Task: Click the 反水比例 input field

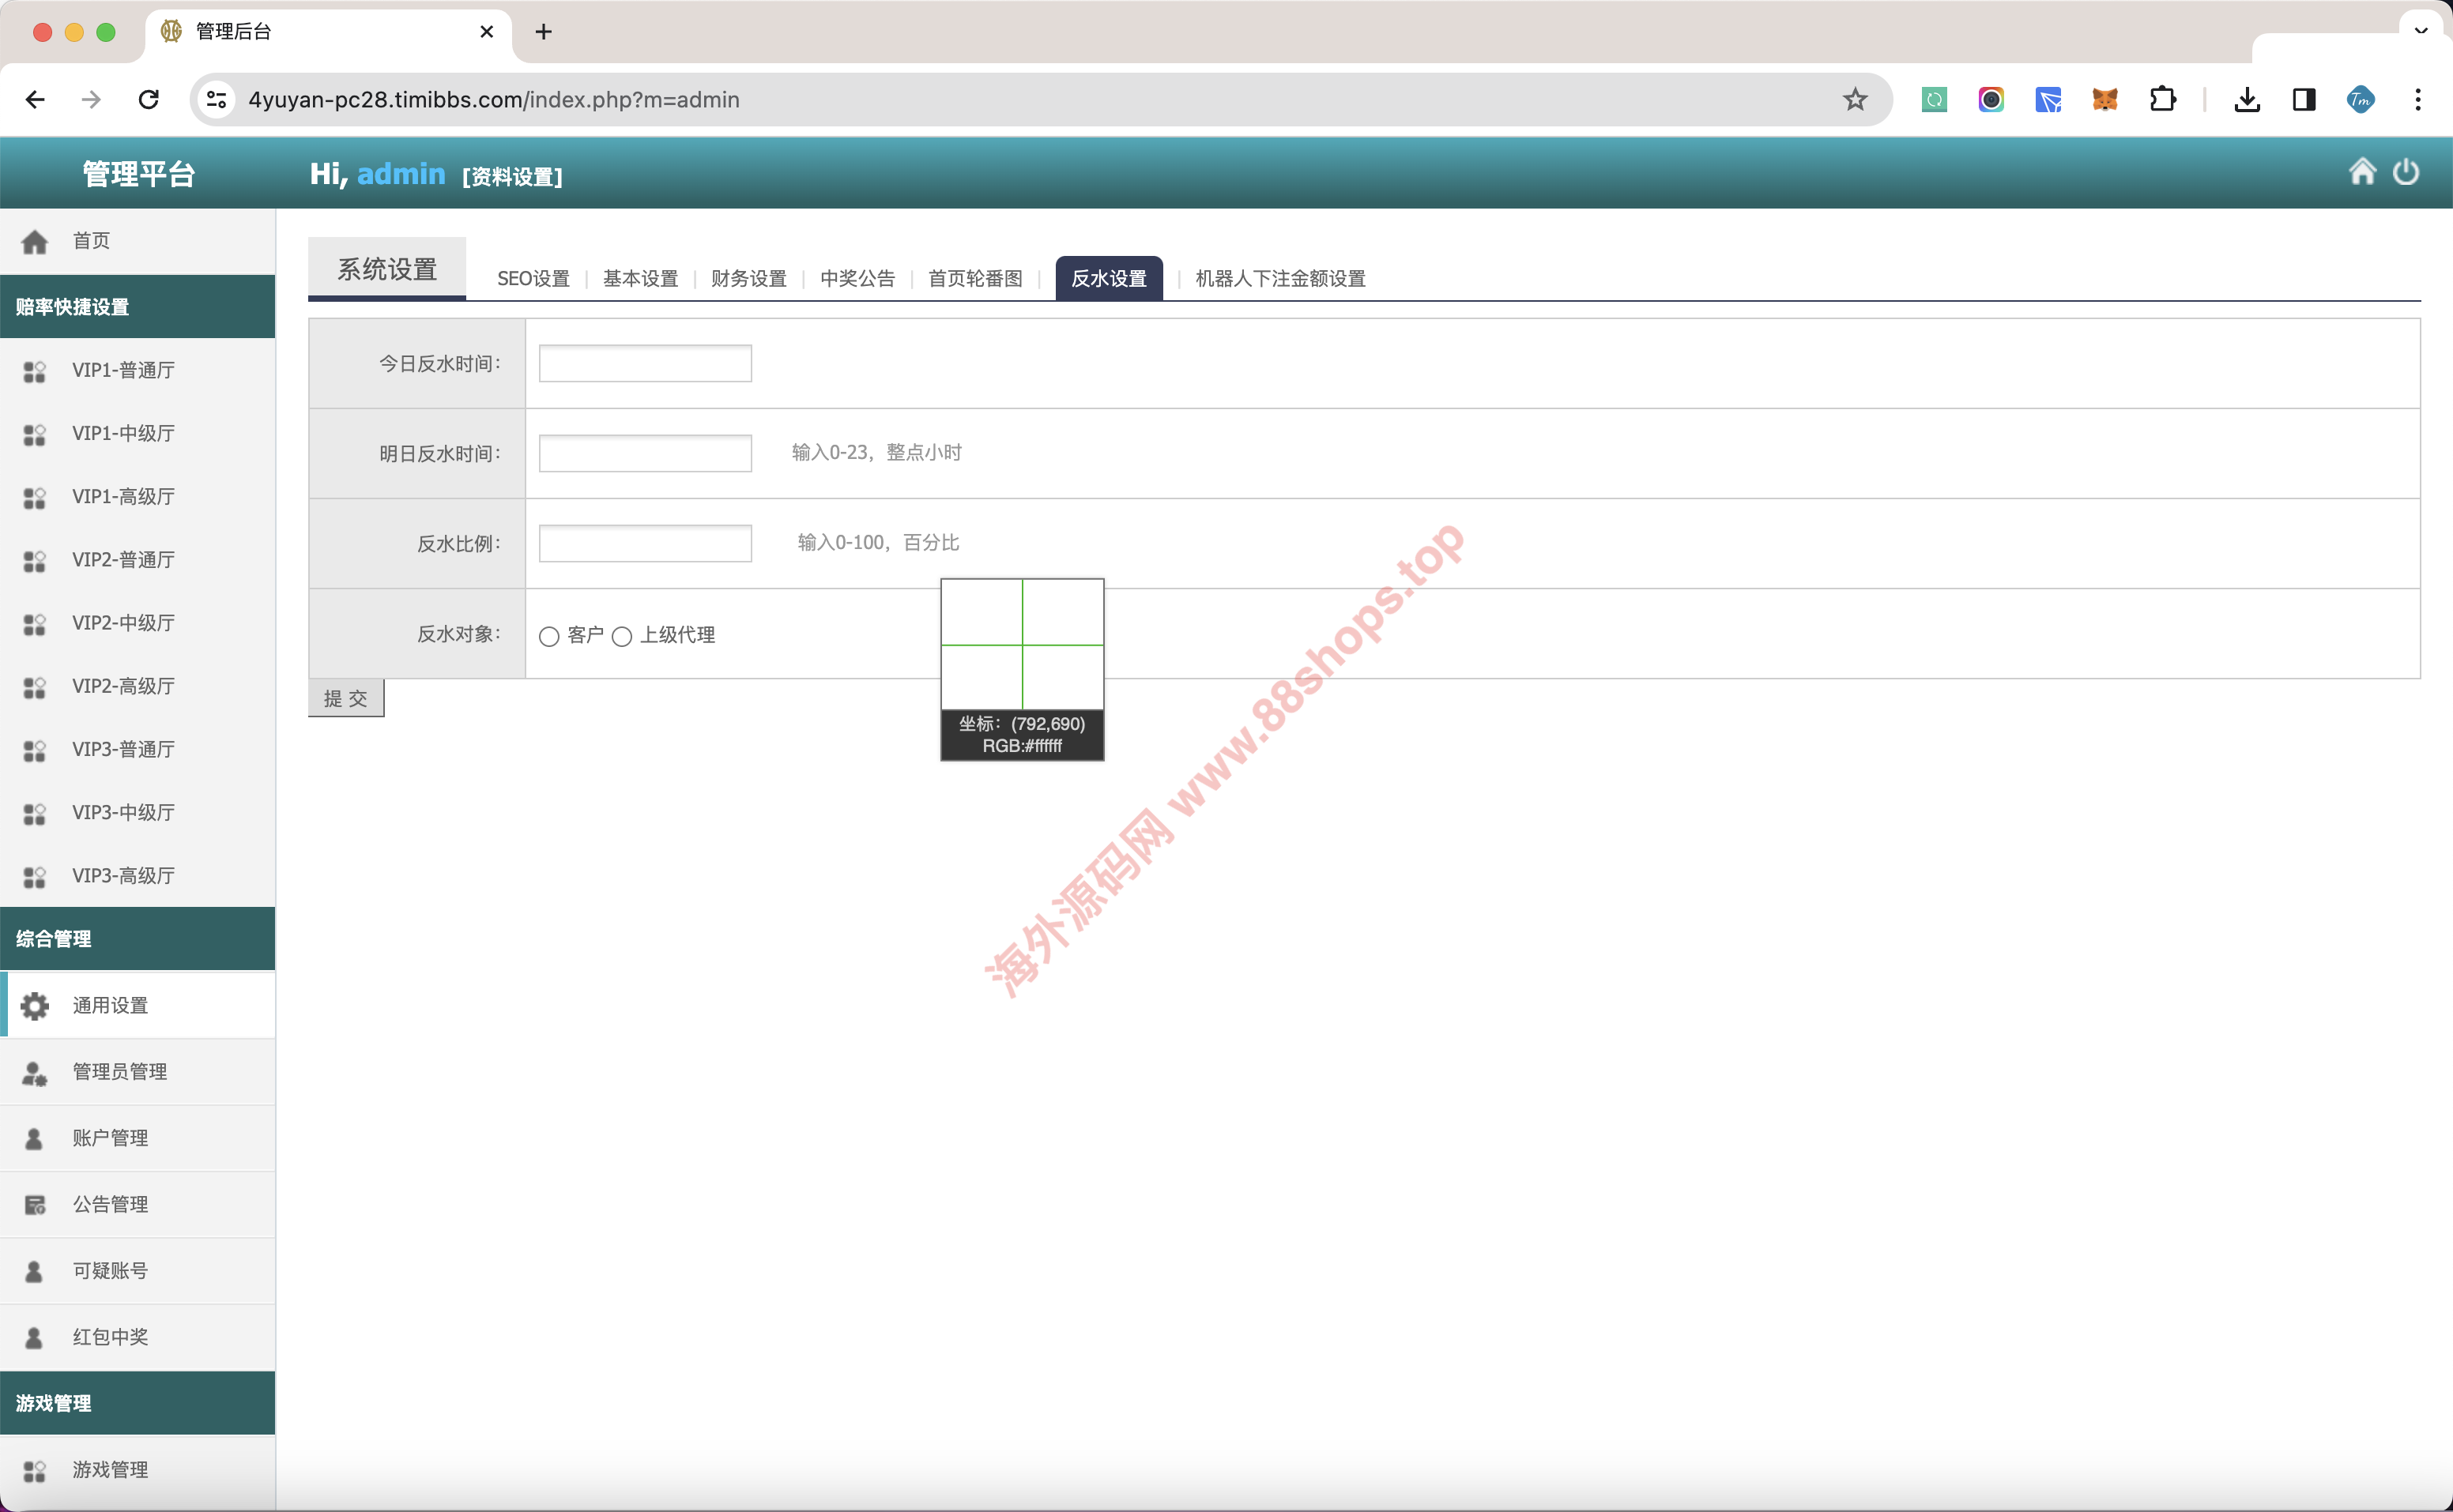Action: pyautogui.click(x=646, y=543)
